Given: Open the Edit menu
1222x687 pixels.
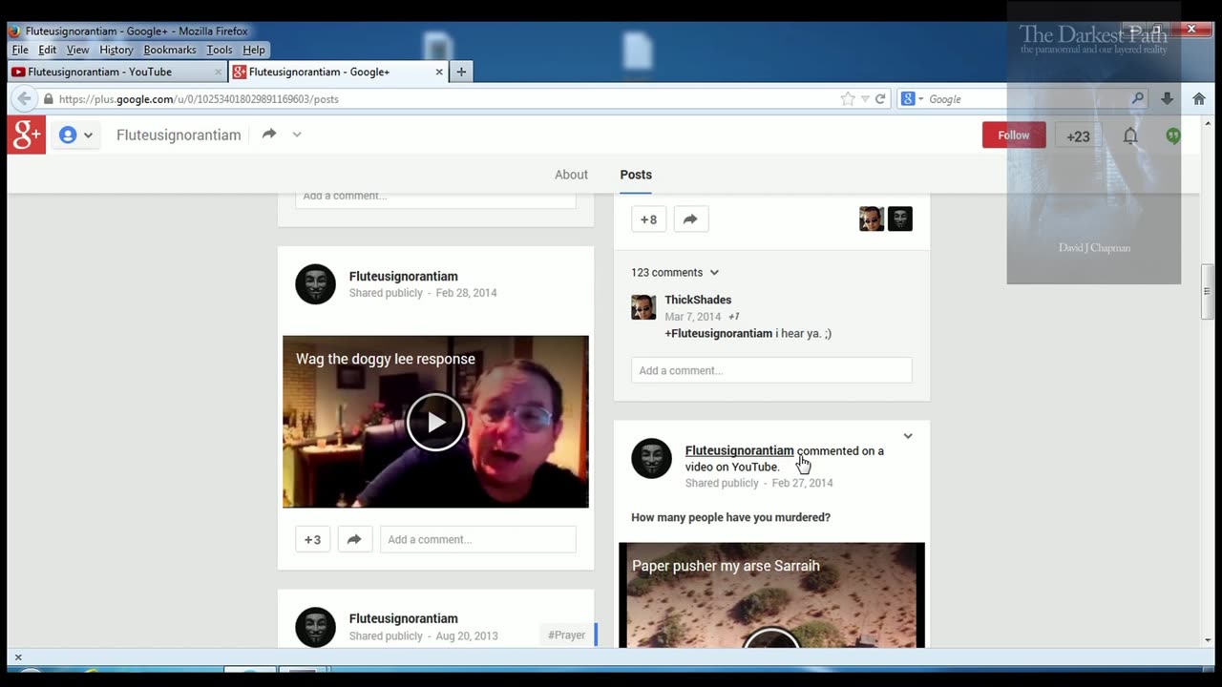Looking at the screenshot, I should (48, 50).
